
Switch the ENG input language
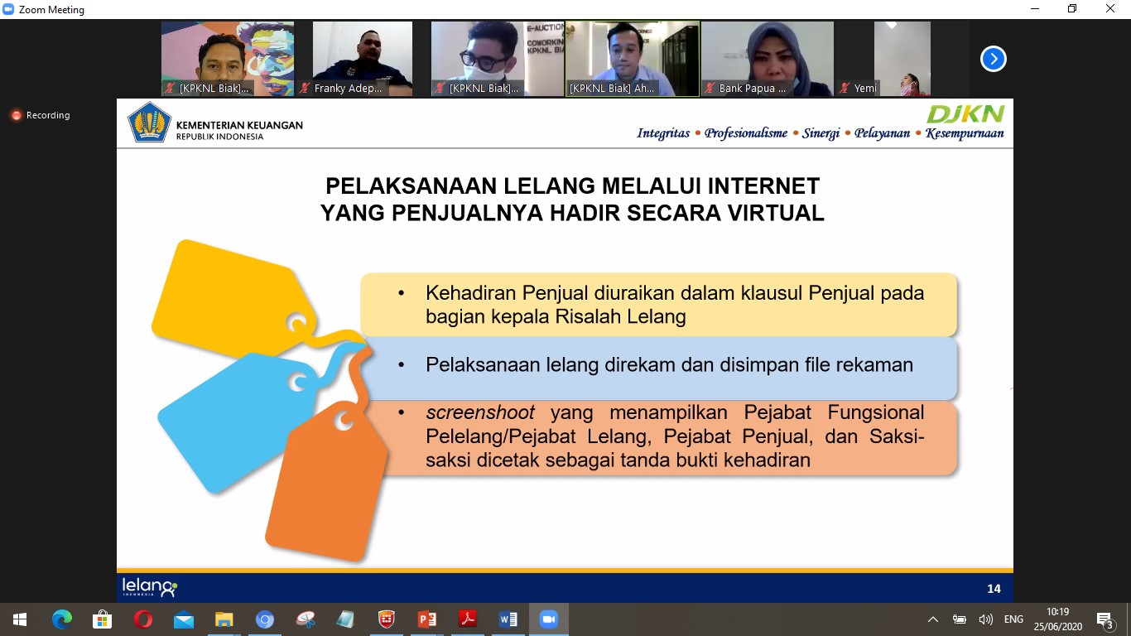pos(1013,619)
